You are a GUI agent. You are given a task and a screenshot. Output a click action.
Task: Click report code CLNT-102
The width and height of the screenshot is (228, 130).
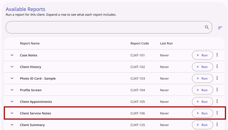[138, 67]
